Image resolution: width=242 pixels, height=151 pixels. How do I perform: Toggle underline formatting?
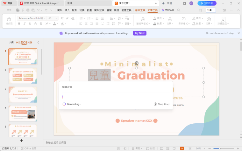[30, 24]
